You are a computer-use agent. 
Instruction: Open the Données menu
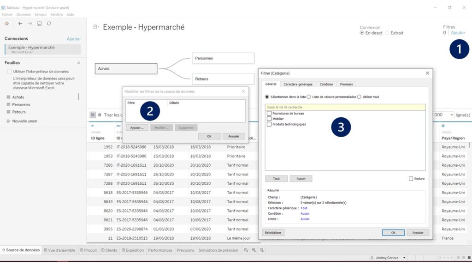click(x=24, y=14)
